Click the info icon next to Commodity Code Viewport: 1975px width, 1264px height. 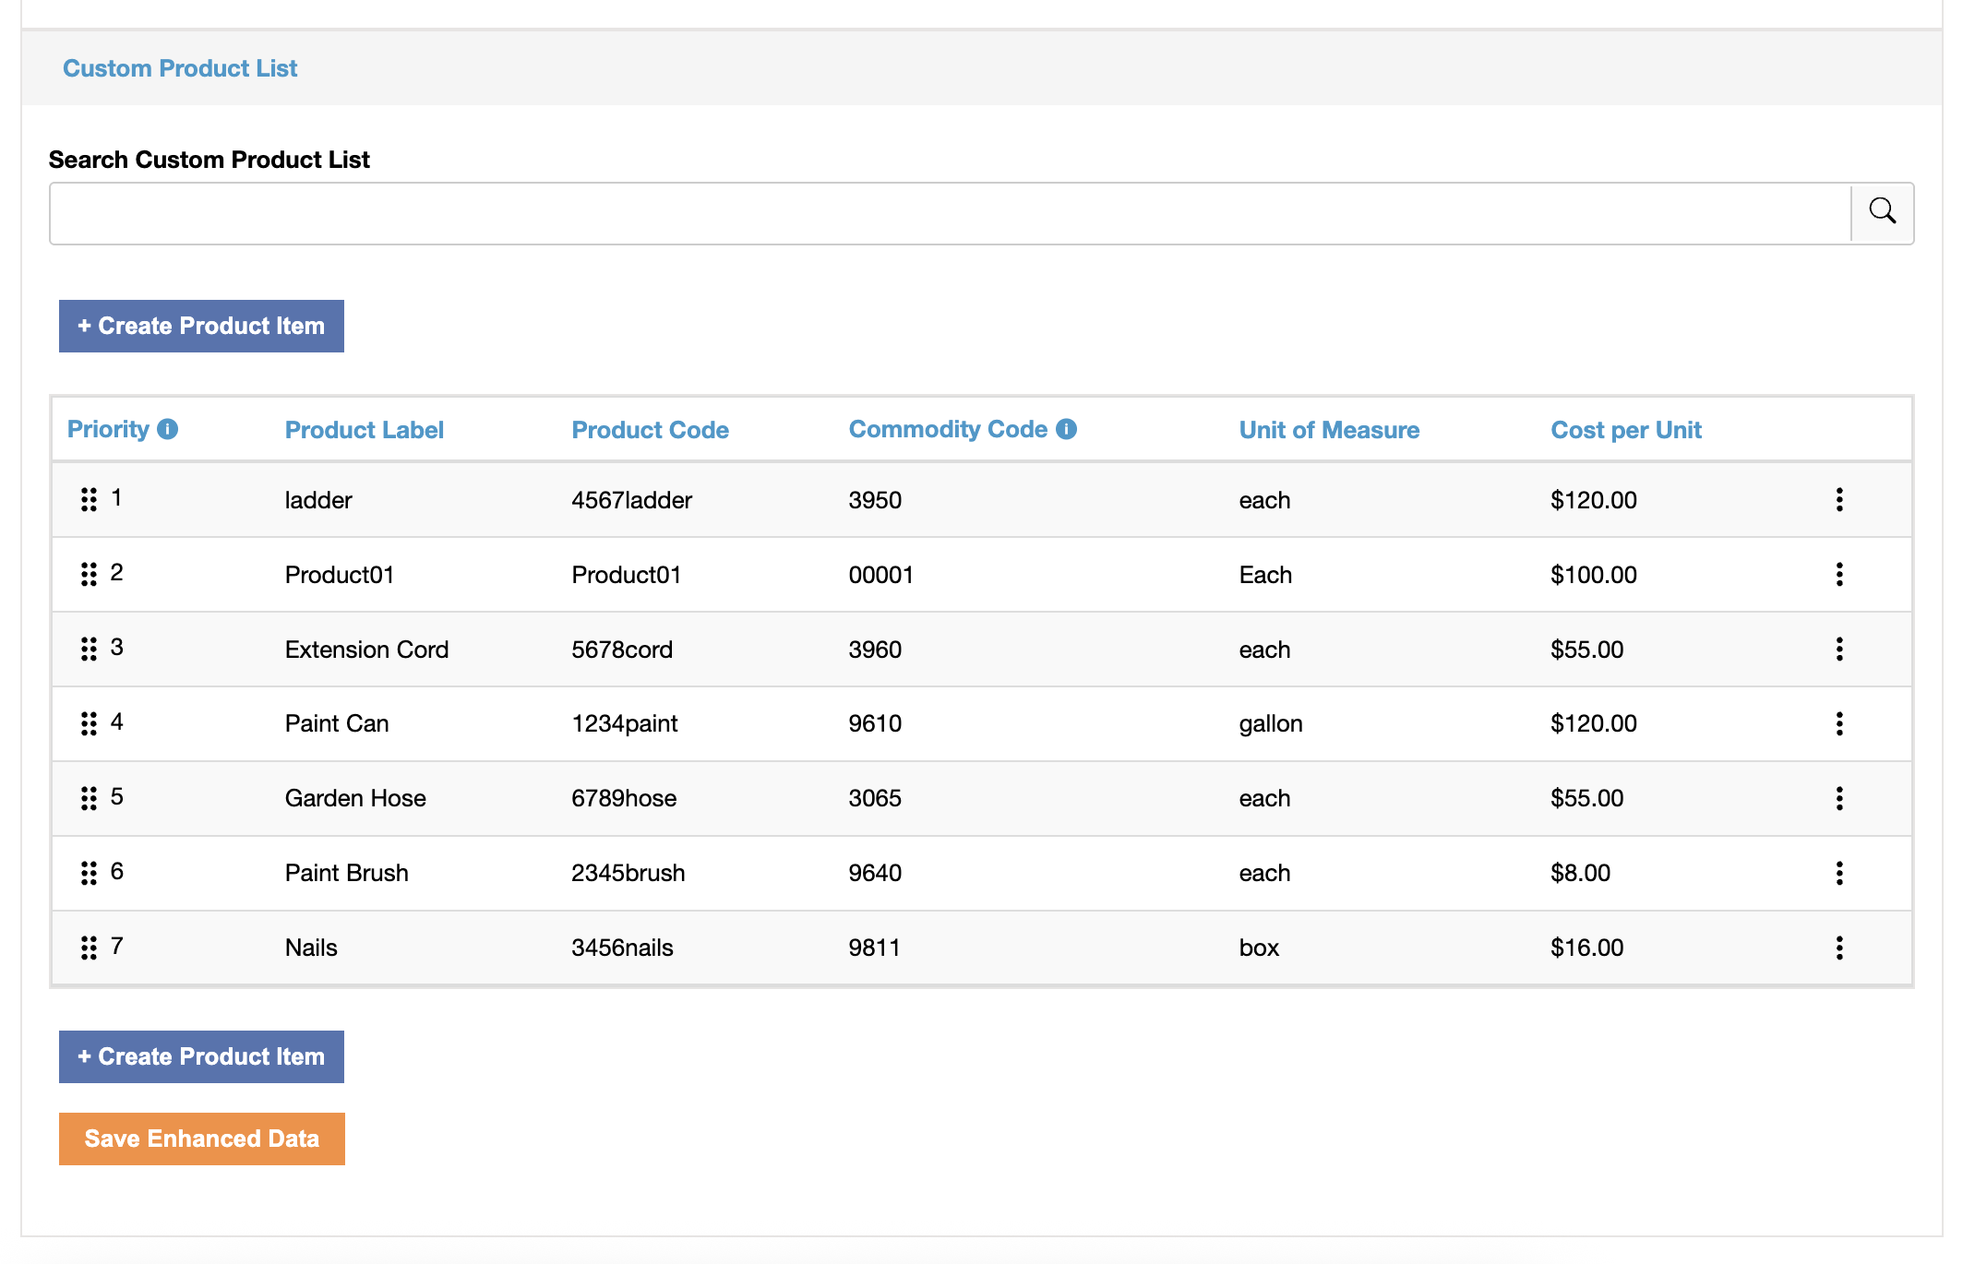1067,428
